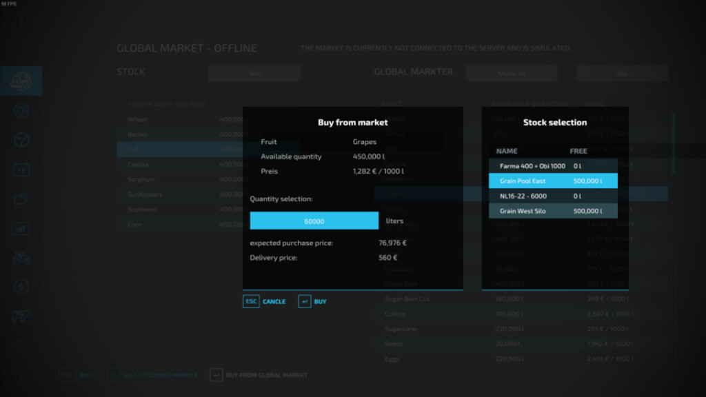Open the Global Market globe icon in sidebar

(x=21, y=80)
